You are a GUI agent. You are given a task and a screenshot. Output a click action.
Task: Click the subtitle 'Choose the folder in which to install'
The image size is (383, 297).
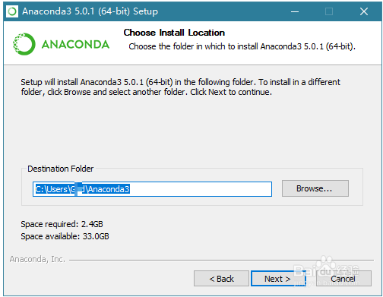[242, 46]
